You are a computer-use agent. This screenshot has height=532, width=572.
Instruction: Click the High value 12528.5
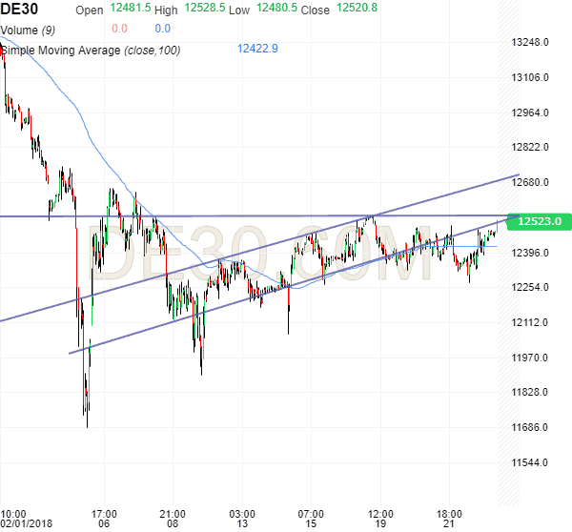pos(204,10)
